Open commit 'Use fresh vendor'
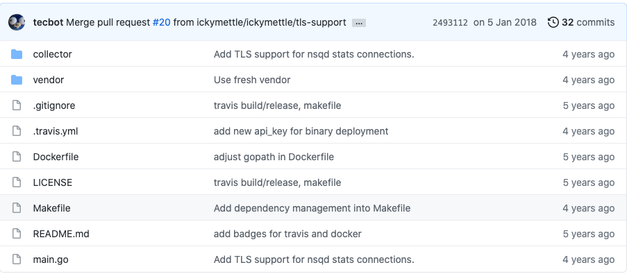627x274 pixels. 252,80
